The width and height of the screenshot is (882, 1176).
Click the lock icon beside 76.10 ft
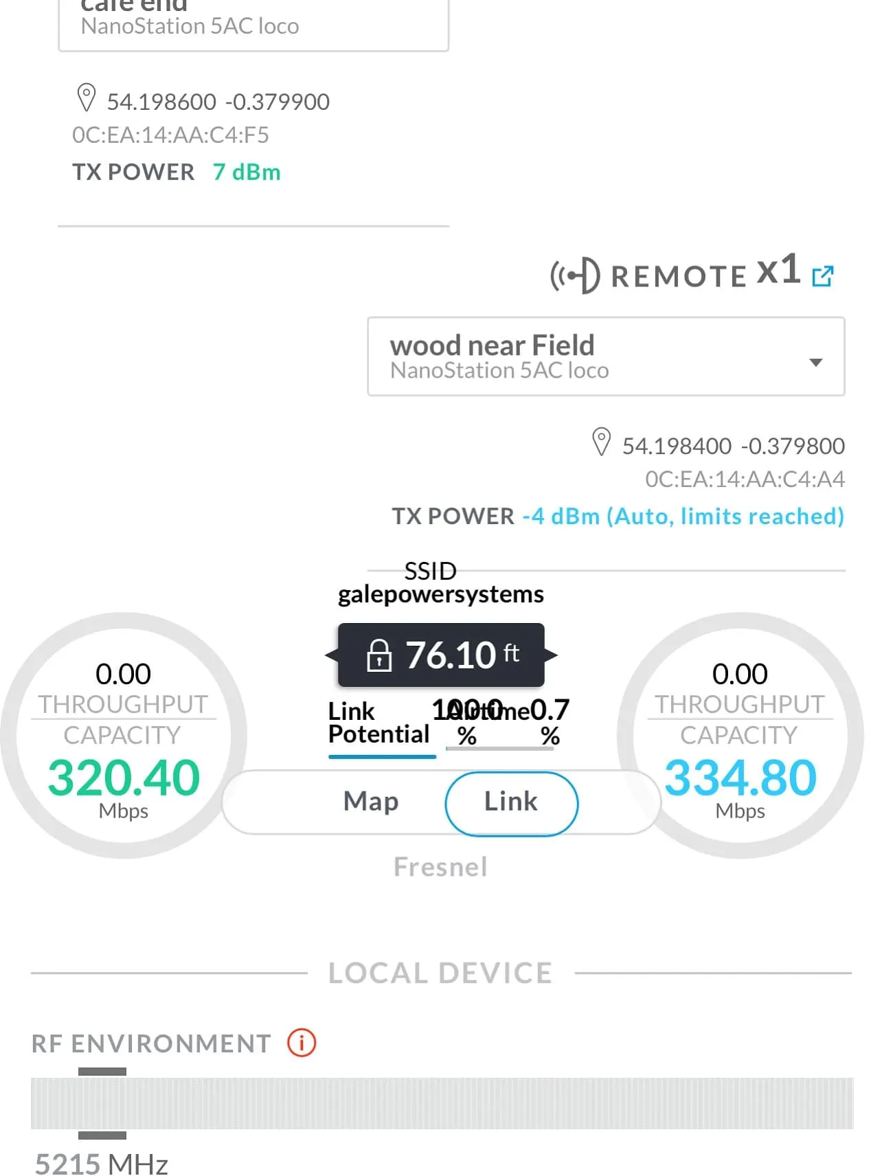point(378,655)
